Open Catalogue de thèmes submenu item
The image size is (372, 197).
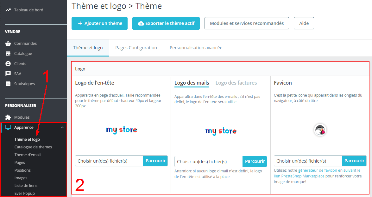[x=33, y=147]
